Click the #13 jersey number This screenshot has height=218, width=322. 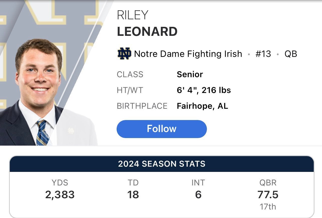[263, 54]
